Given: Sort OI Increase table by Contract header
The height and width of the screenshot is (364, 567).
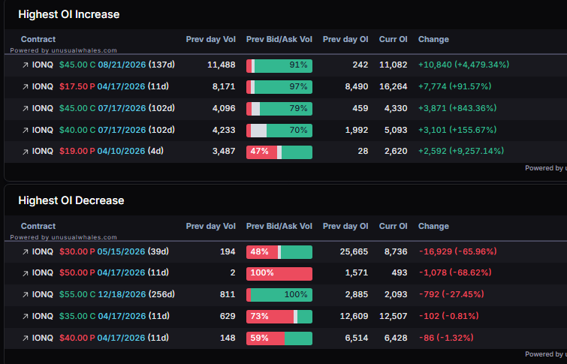Looking at the screenshot, I should [x=38, y=39].
